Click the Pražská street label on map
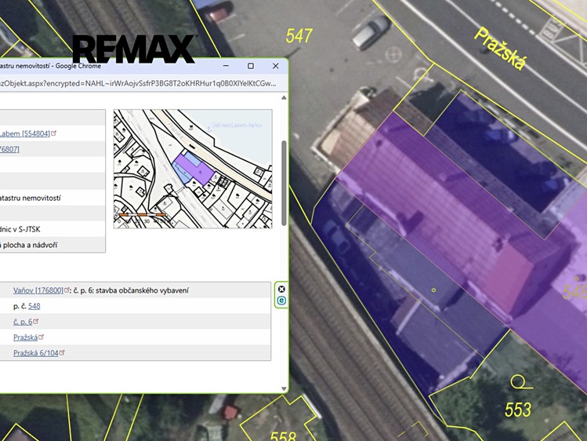 tap(500, 49)
